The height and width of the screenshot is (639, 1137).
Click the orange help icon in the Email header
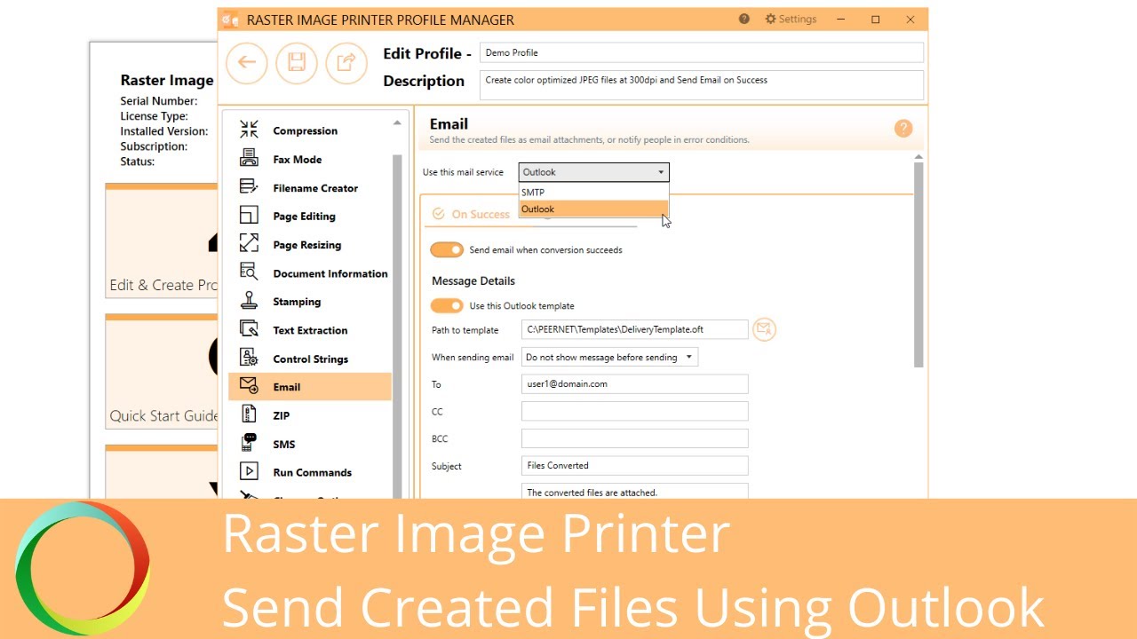point(903,129)
